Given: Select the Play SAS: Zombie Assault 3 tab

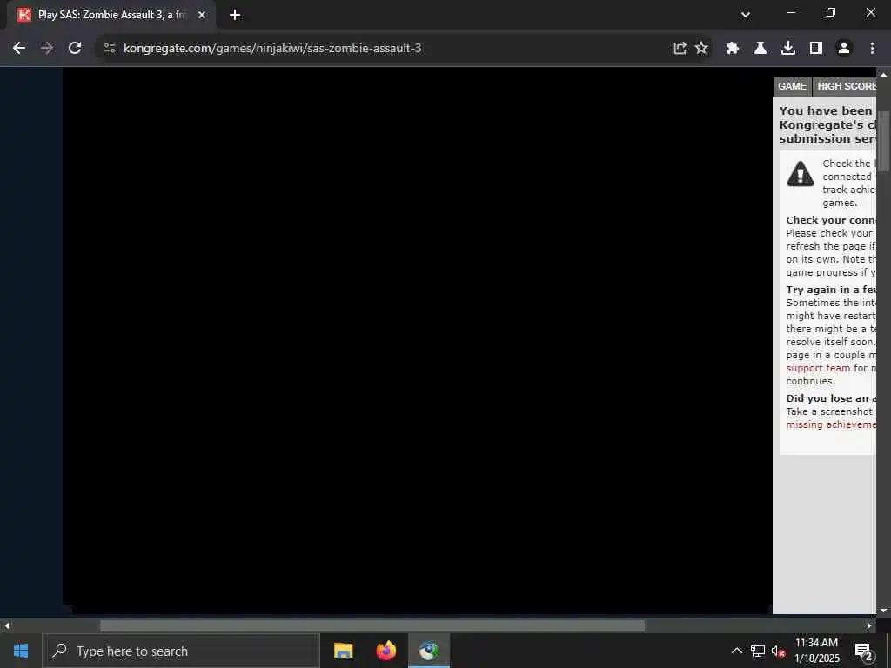Looking at the screenshot, I should tap(111, 15).
